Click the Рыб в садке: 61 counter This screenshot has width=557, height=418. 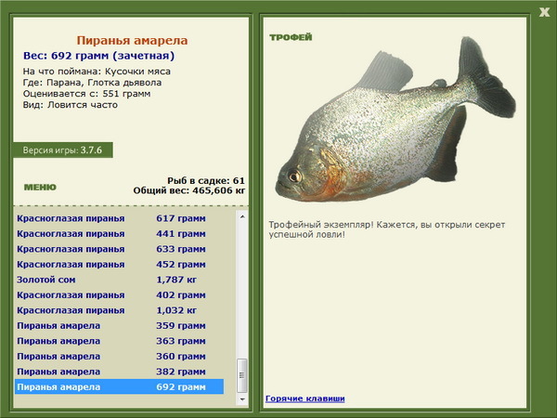(x=206, y=180)
